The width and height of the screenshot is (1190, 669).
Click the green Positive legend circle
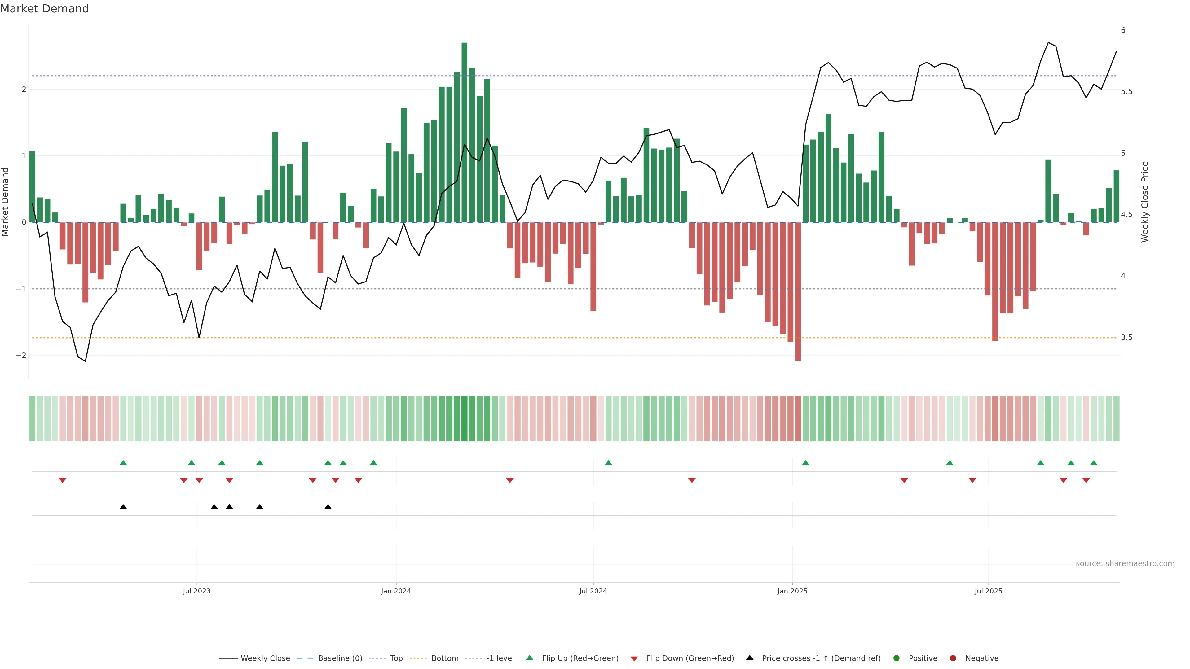897,658
